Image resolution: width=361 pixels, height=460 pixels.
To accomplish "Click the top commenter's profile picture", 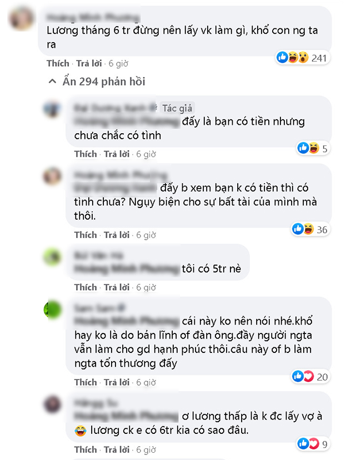I will 22,19.
